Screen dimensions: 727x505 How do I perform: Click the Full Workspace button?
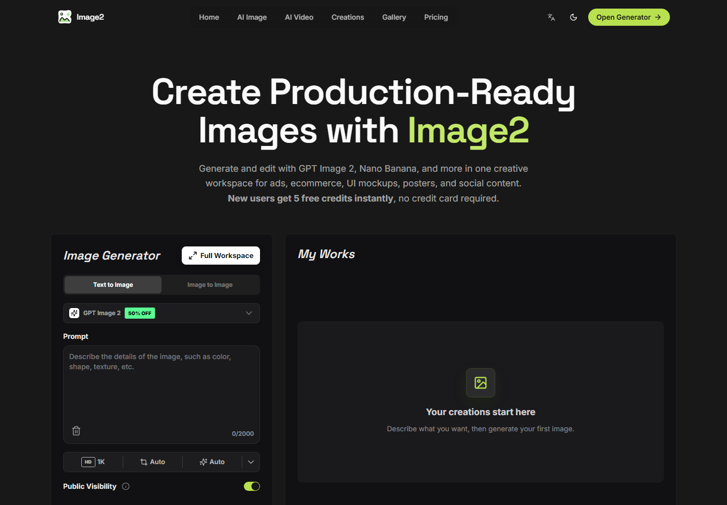221,256
